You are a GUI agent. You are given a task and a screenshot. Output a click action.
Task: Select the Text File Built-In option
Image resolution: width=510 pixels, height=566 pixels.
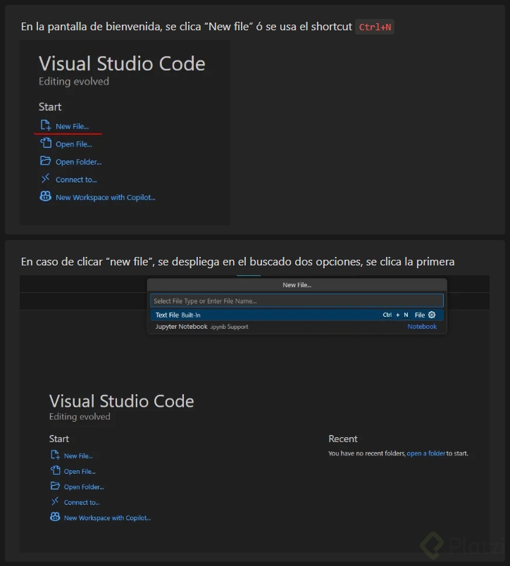coord(178,315)
